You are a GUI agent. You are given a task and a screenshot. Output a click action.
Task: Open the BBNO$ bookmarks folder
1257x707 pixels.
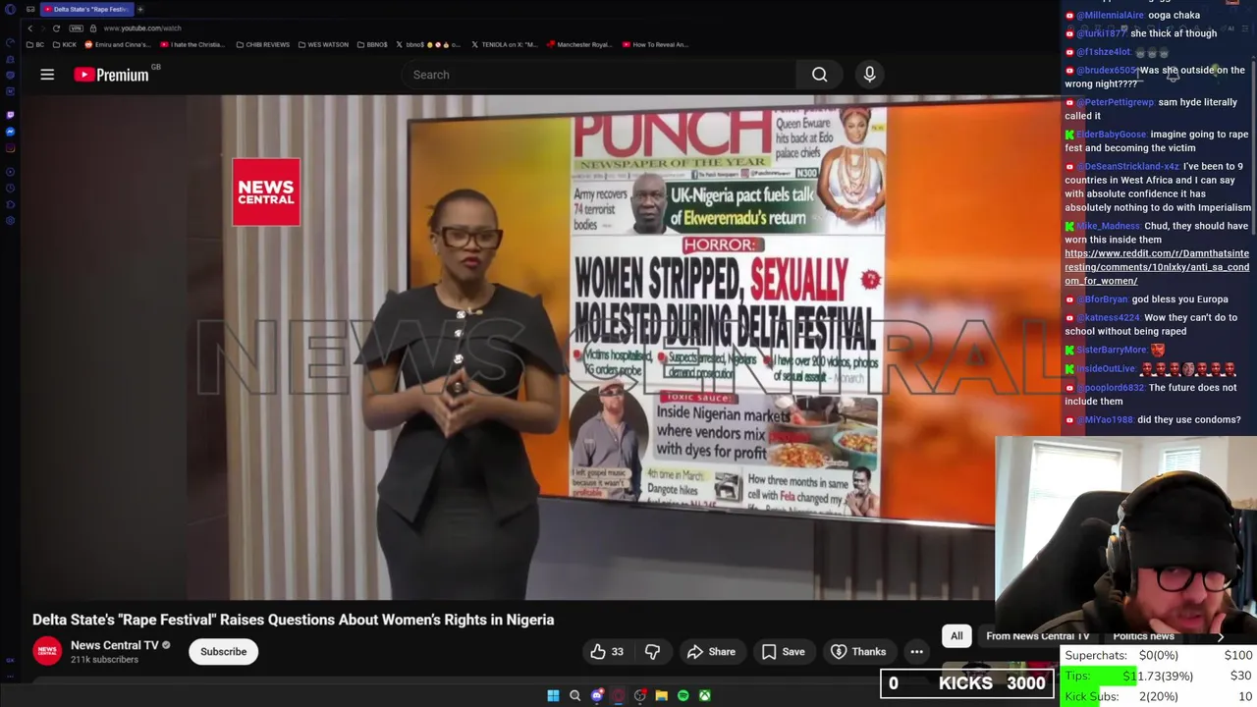[x=372, y=44]
